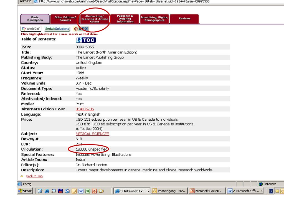Click the Show Desktop quick launch icon
The image size is (284, 213).
click(54, 191)
